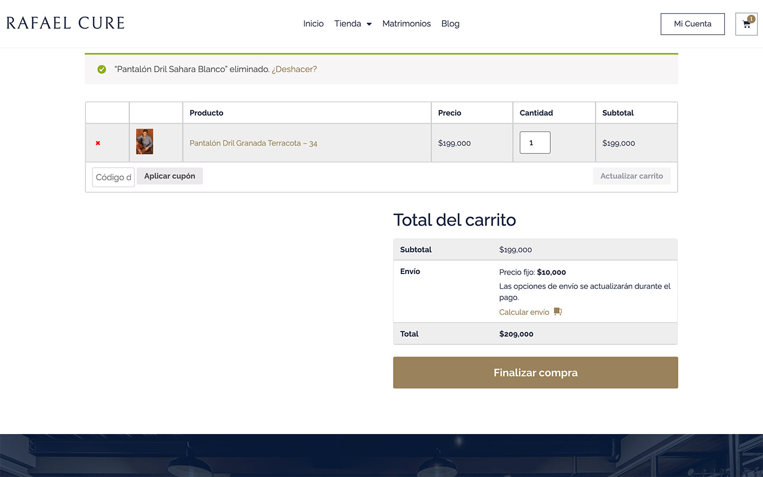Click the Cantidad quantity field
This screenshot has height=477, width=763.
point(535,143)
